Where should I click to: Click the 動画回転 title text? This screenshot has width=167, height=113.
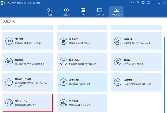(x=128, y=80)
